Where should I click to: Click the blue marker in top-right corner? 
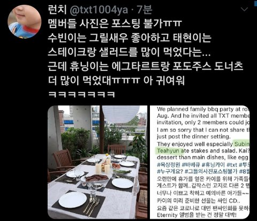tap(256, 3)
